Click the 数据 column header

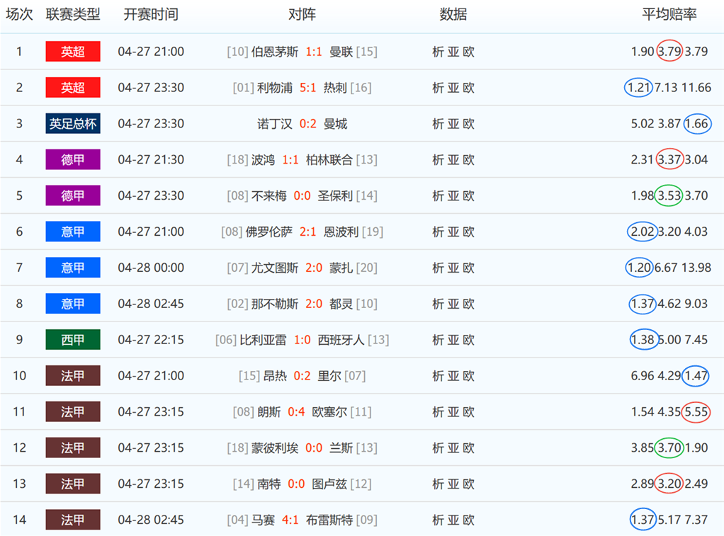tap(453, 14)
